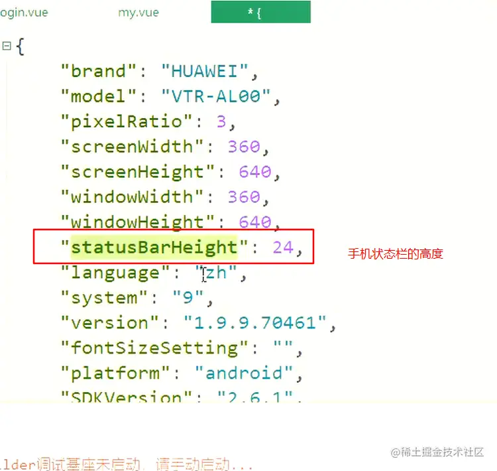Click the windowWidth key name
The height and width of the screenshot is (471, 497).
click(x=132, y=197)
